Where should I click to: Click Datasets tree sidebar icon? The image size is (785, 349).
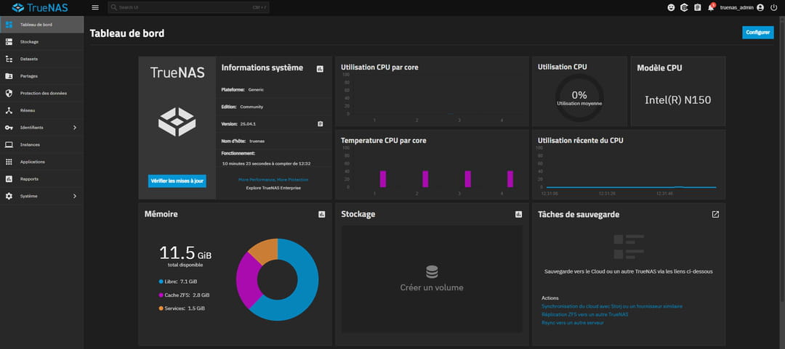tap(9, 59)
